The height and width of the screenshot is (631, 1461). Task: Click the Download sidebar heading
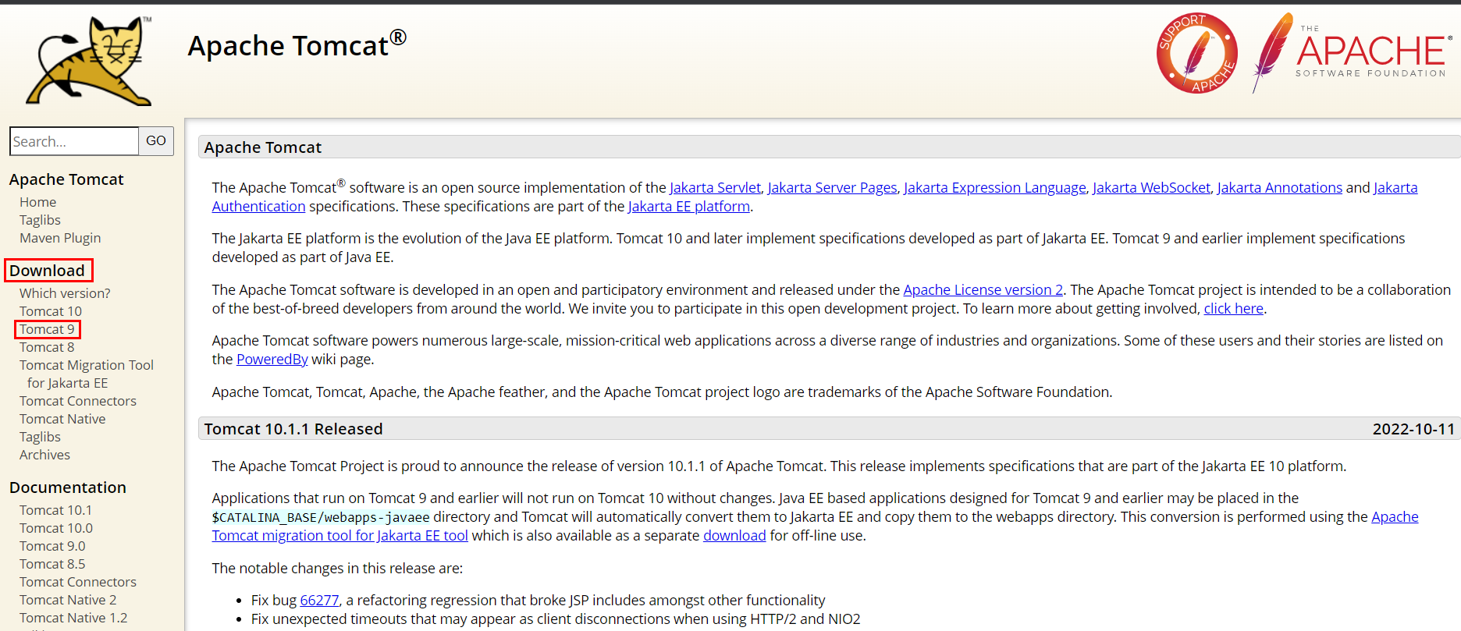point(47,271)
